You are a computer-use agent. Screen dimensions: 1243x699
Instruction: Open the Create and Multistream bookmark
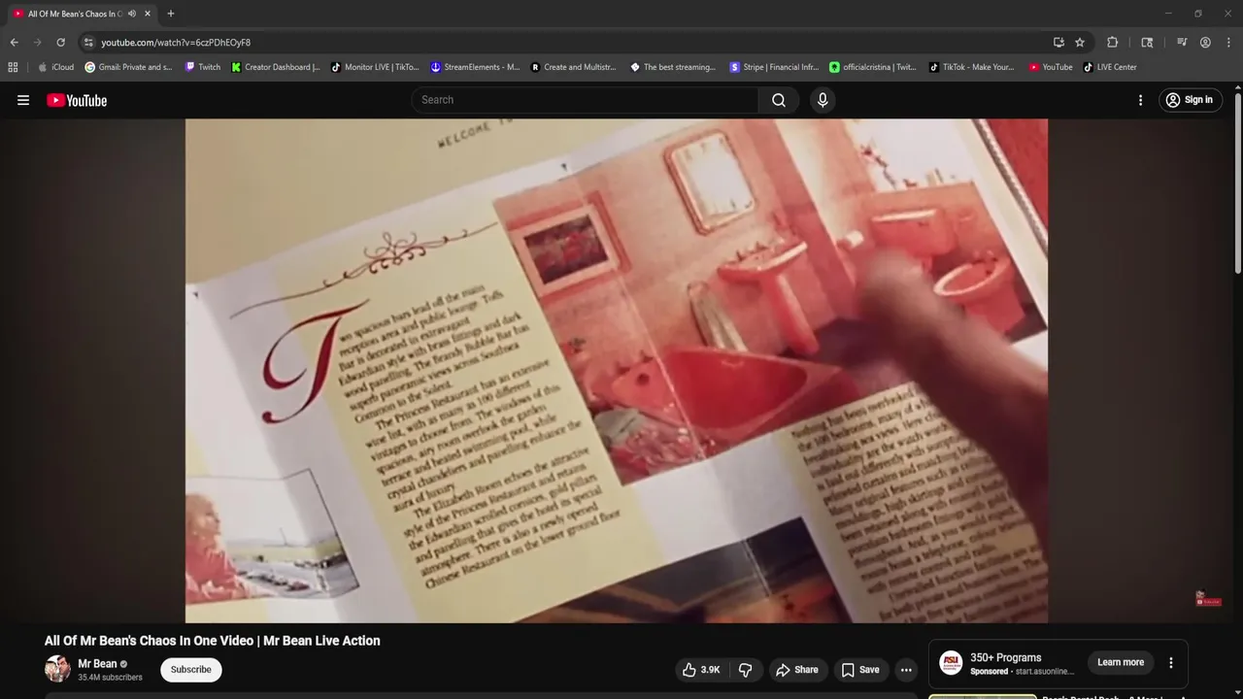(x=574, y=67)
